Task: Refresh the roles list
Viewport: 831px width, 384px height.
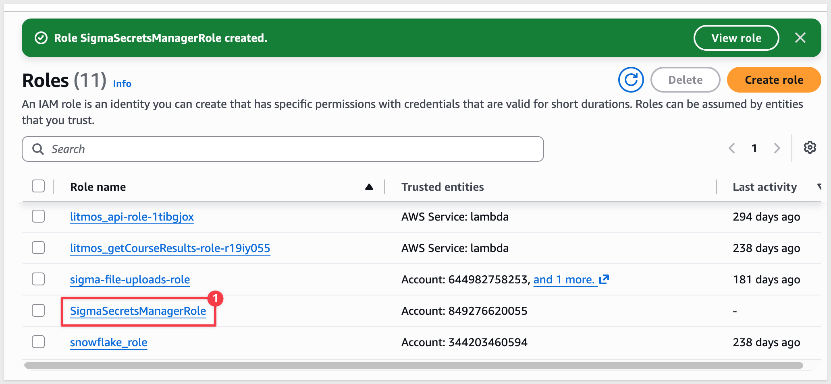Action: pyautogui.click(x=631, y=80)
